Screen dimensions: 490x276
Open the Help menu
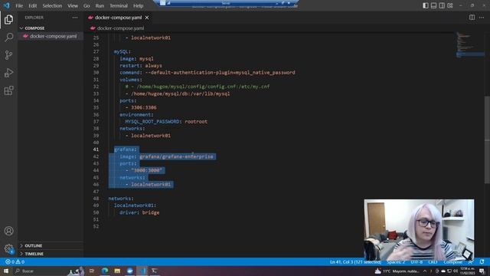coord(138,5)
